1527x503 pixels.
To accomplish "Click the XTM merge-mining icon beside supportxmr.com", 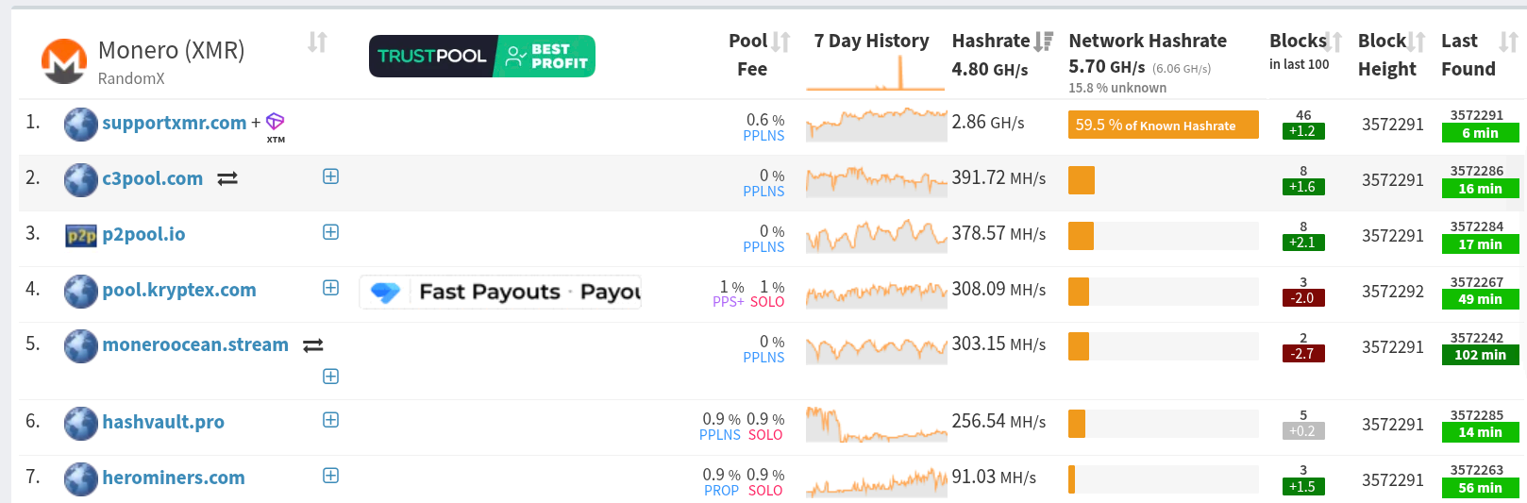I will click(275, 123).
